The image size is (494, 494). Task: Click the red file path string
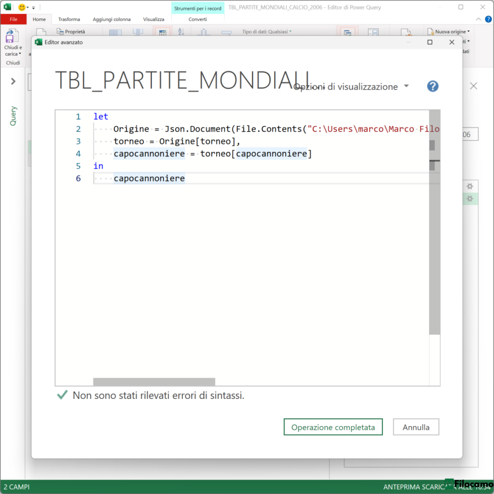coord(373,129)
